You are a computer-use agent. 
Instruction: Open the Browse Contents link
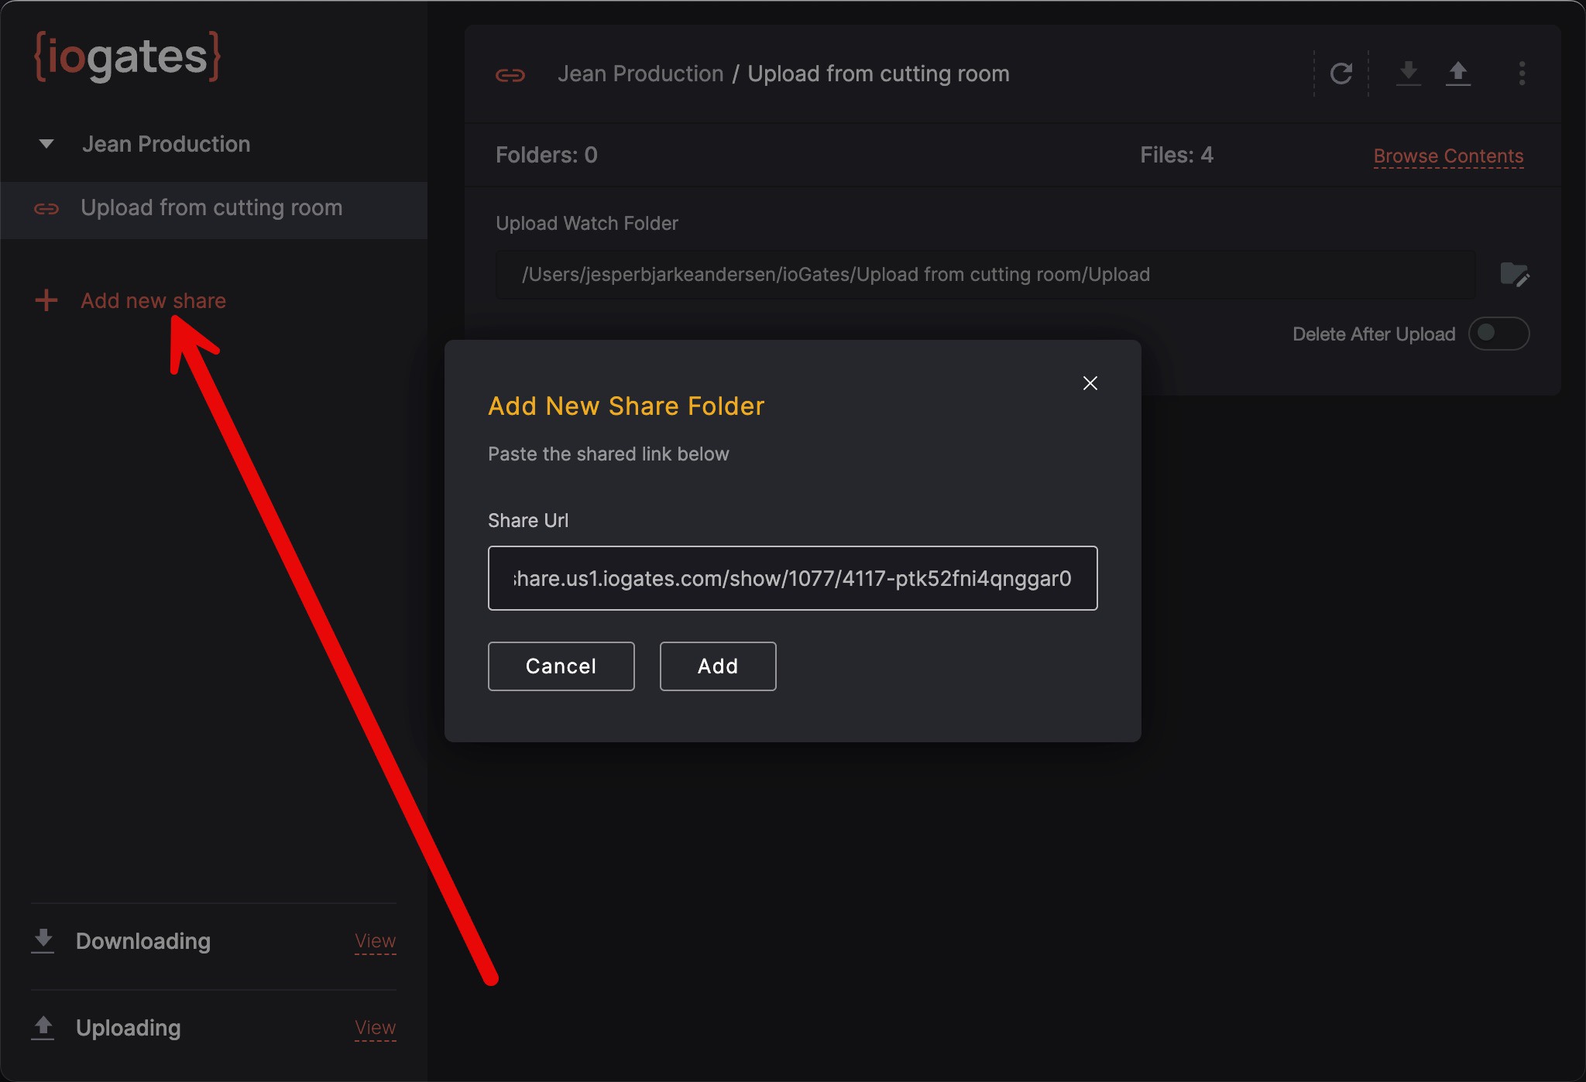pos(1447,156)
